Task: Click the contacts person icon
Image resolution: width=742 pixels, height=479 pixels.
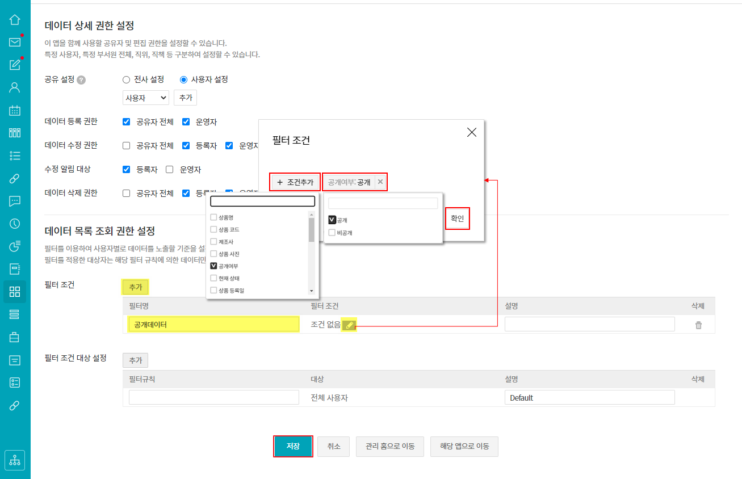Action: coord(15,87)
